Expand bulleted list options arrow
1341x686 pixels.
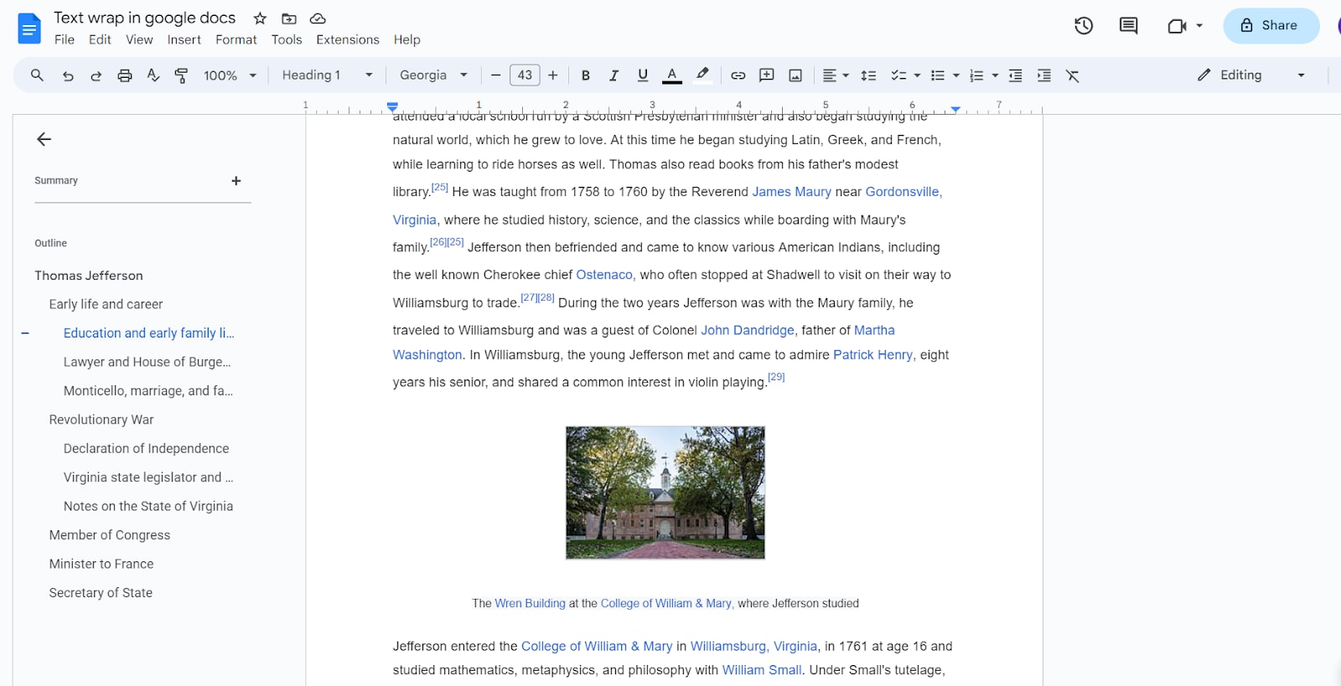[x=956, y=75]
